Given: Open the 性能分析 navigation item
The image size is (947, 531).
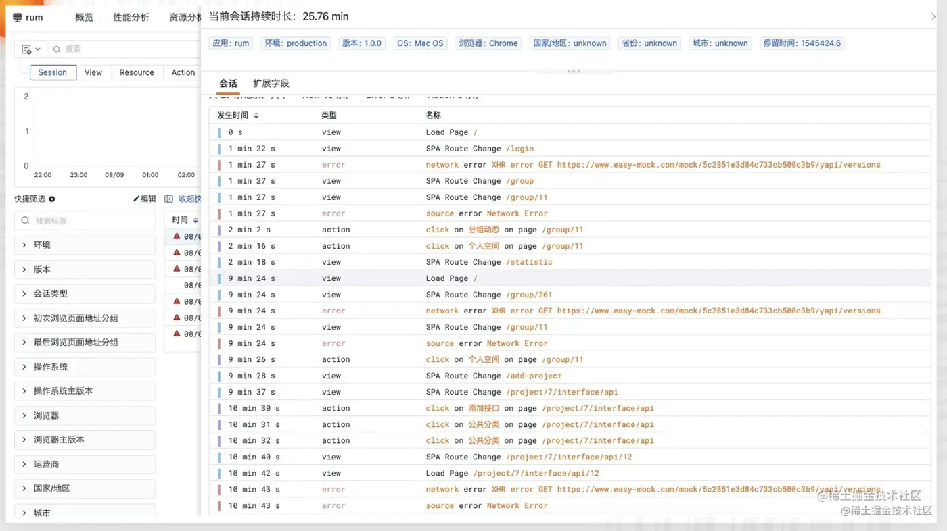Looking at the screenshot, I should click(x=131, y=18).
